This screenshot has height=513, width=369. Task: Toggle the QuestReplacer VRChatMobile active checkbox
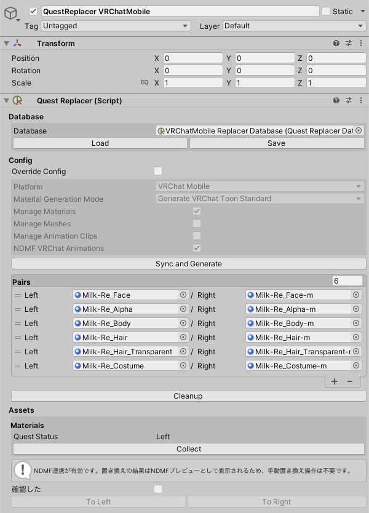click(33, 11)
